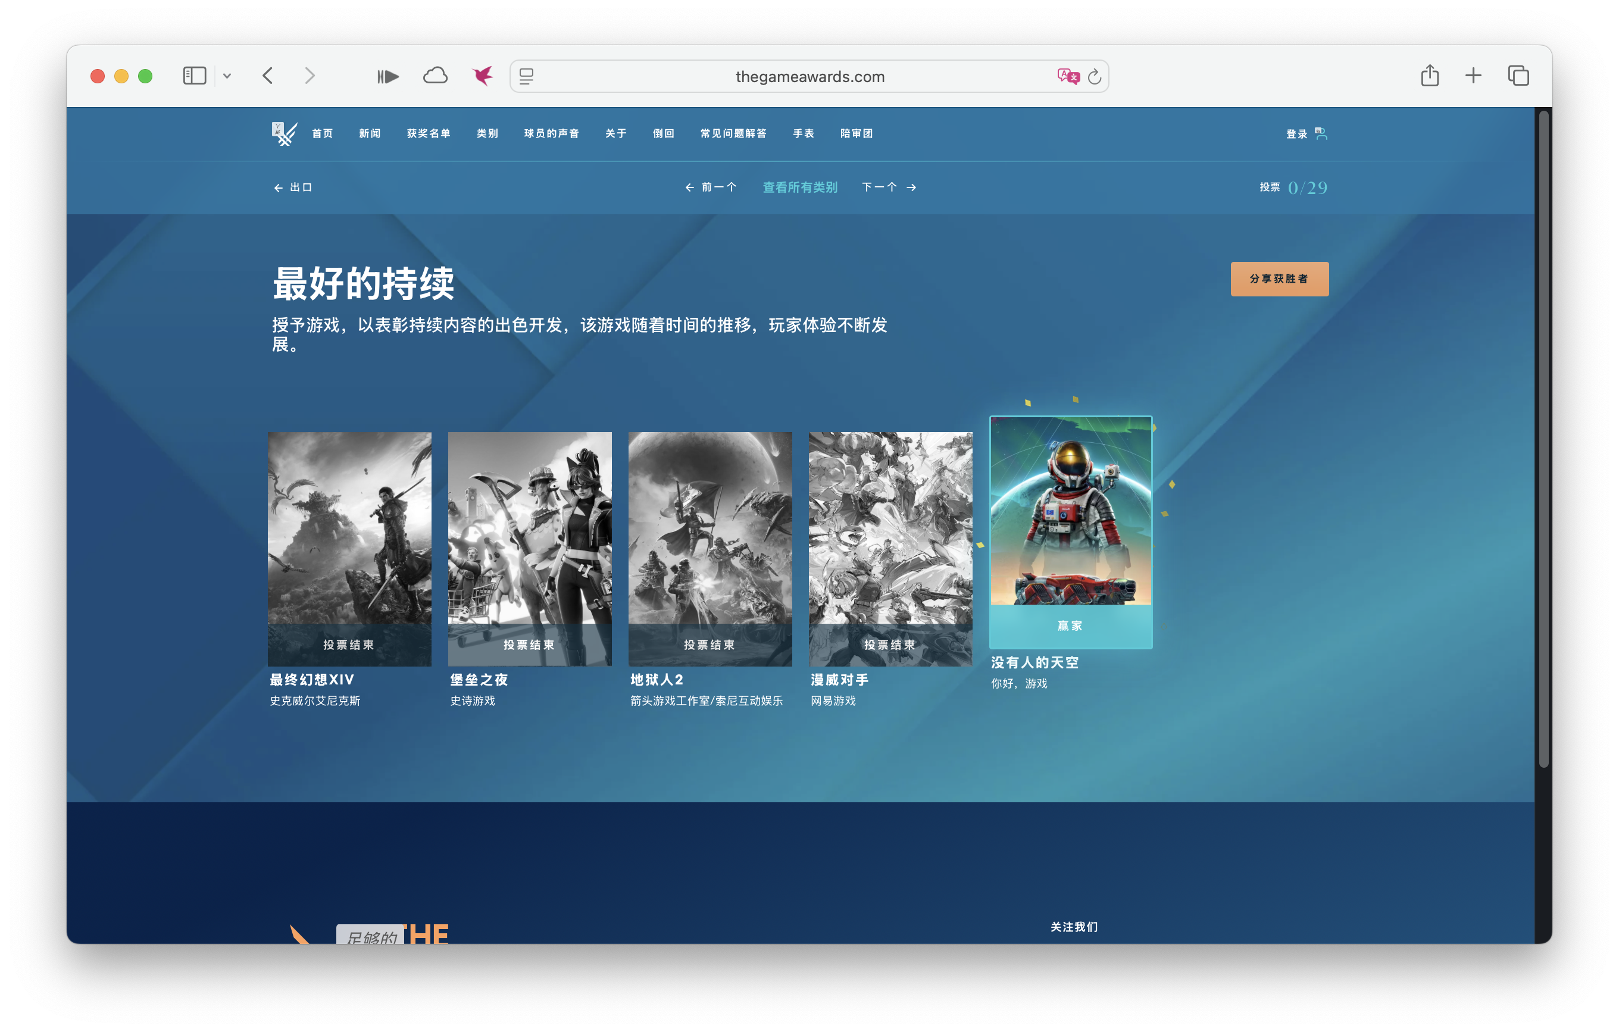Click the 分享获胜者 button
This screenshot has width=1619, height=1032.
pyautogui.click(x=1279, y=279)
